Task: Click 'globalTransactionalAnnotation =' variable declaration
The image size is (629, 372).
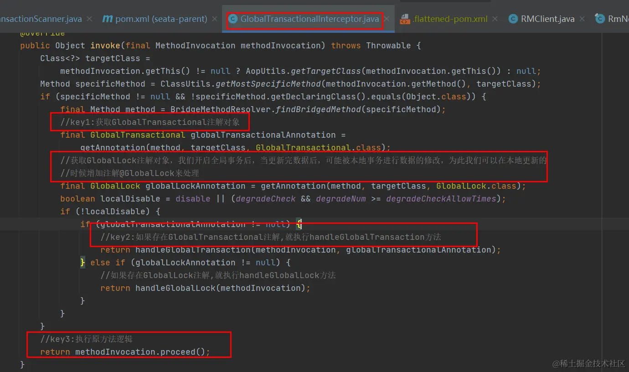Action: pyautogui.click(x=268, y=135)
